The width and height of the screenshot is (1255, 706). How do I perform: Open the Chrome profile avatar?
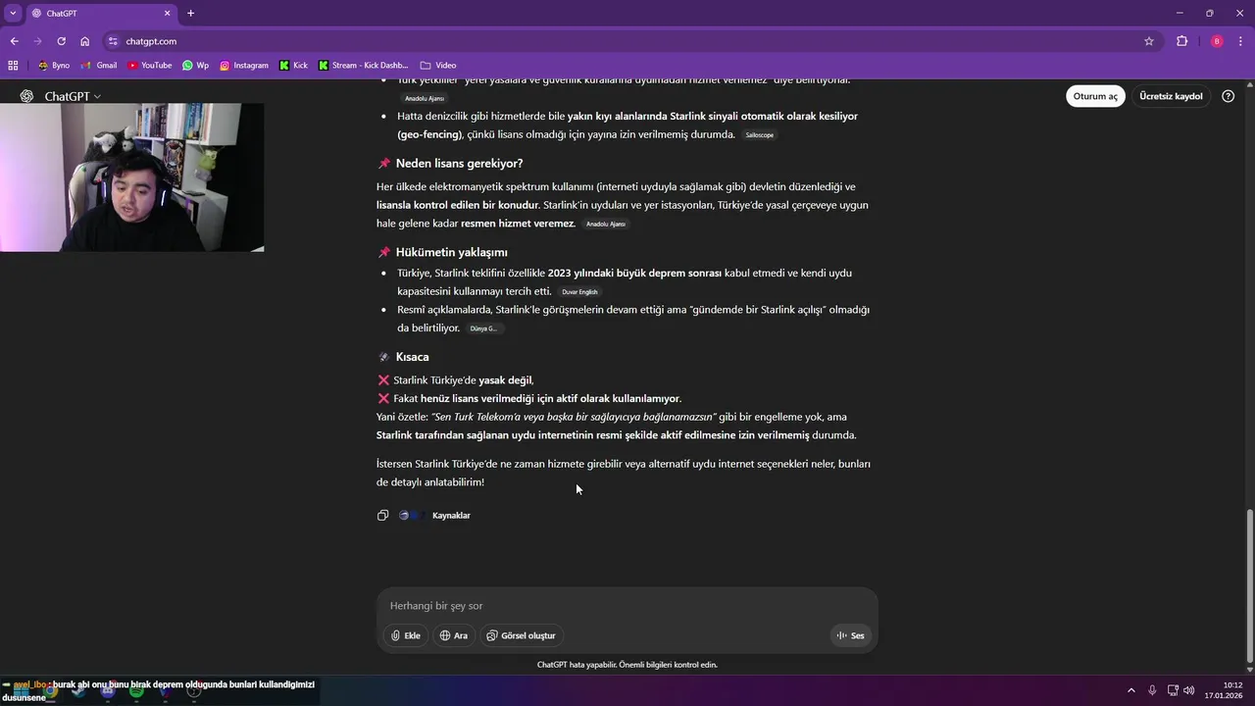1217,41
